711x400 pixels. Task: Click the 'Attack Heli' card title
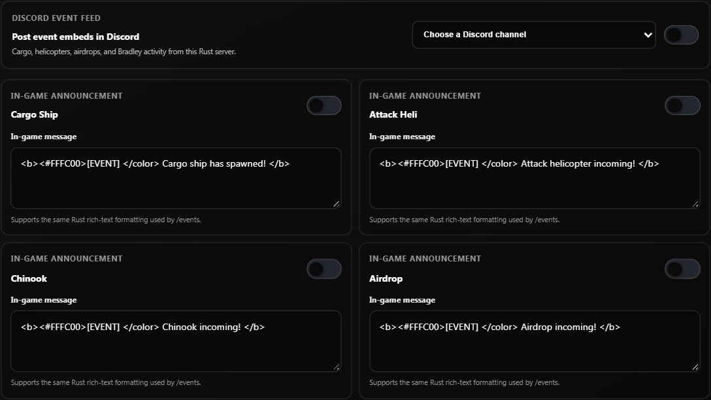(393, 115)
